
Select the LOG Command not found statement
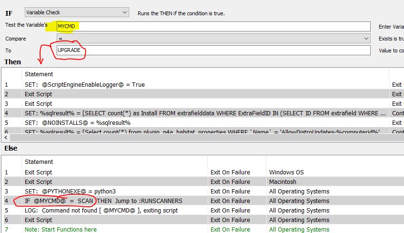[x=101, y=211]
